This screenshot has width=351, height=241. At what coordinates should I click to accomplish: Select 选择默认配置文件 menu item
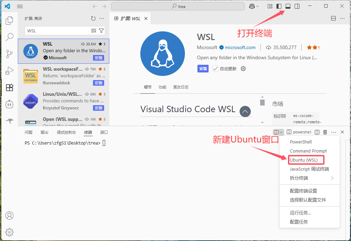310,200
